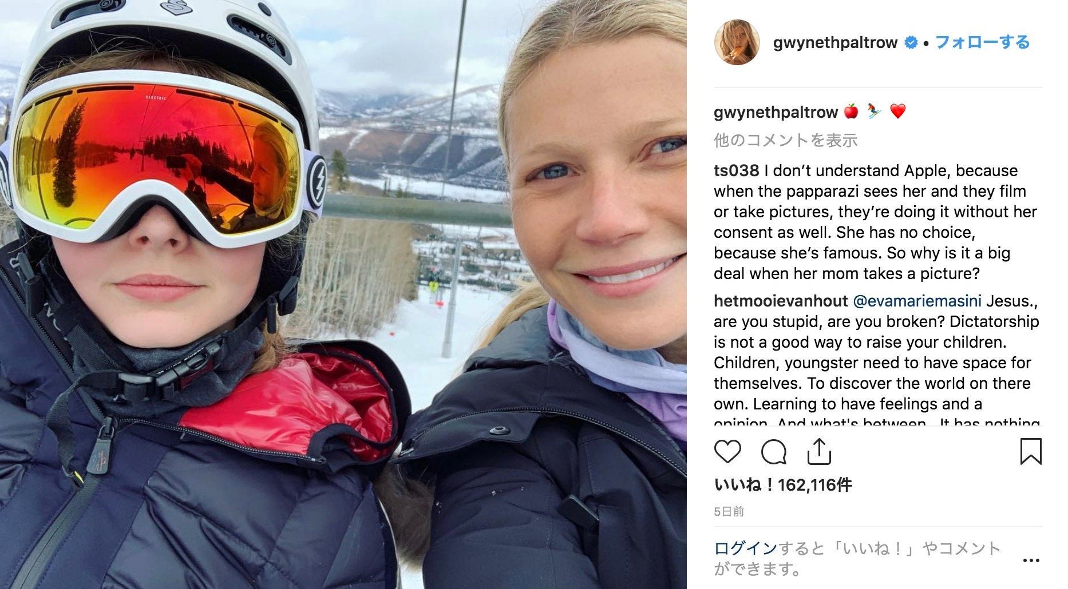Click the ts038 comment text about Apple
The image size is (1068, 589).
876,222
